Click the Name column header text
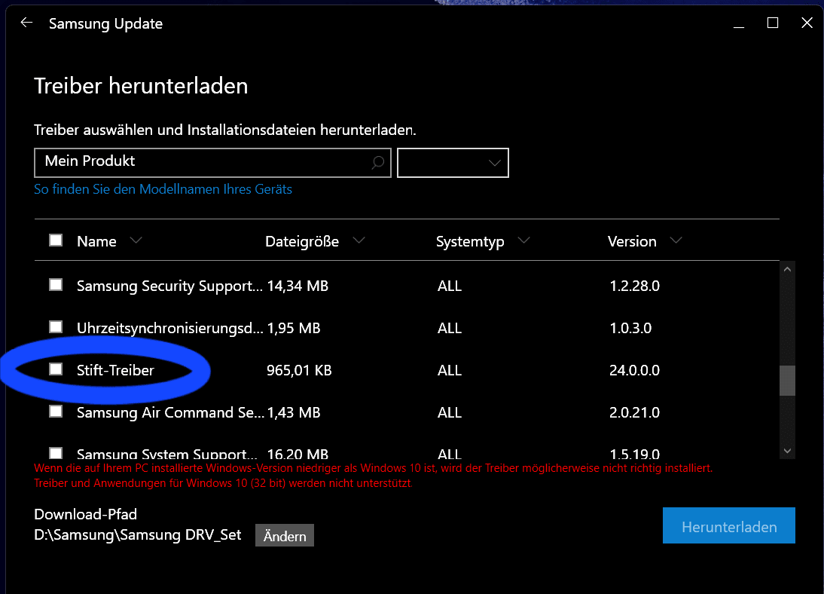This screenshot has width=824, height=594. pos(96,241)
